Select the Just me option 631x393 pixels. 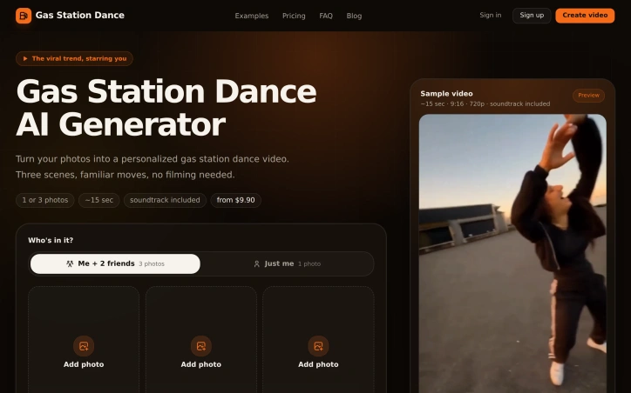[x=287, y=263]
